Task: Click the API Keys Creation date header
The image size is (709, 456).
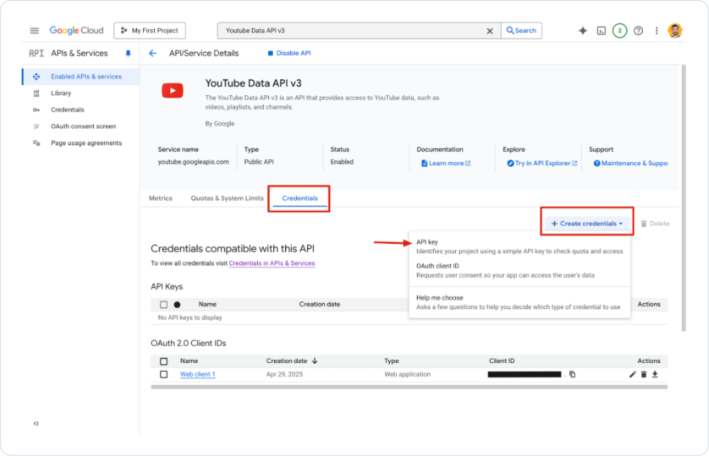Action: pyautogui.click(x=319, y=304)
